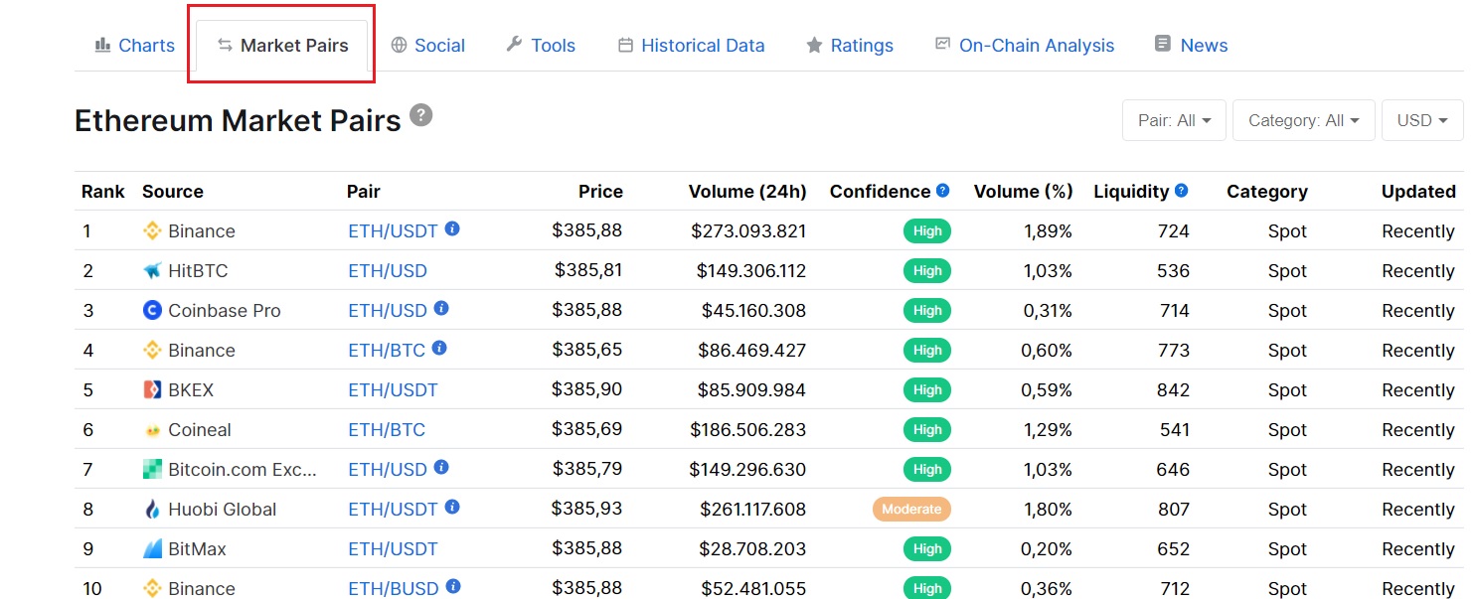The height and width of the screenshot is (599, 1477).
Task: Click the Coinbase Pro exchange logo
Action: (x=152, y=311)
